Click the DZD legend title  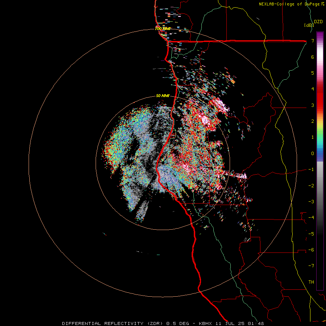tap(318, 22)
